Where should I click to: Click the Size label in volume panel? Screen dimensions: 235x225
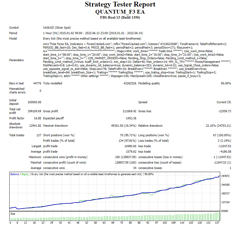point(13,214)
